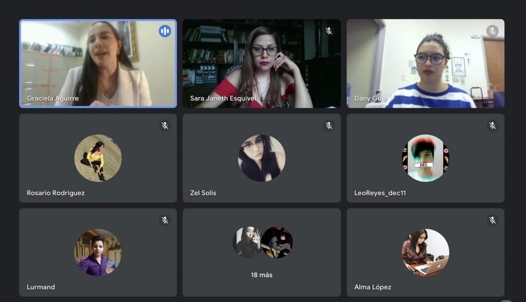Click the muted mic icon on Alma López tile
The image size is (526, 302).
(x=493, y=220)
